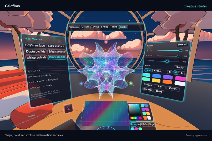Click the Calabi-Yau surface mesh
The image size is (212, 141).
(106, 70)
